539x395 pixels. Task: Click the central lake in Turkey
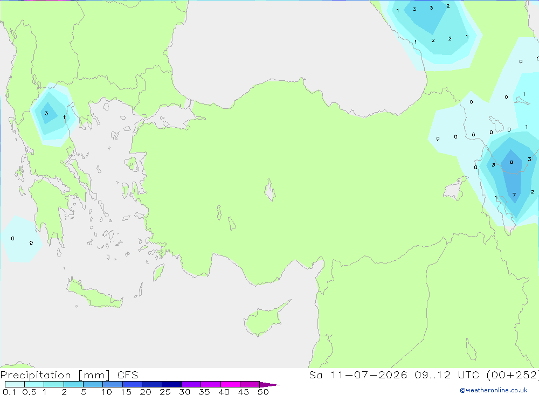[270, 190]
